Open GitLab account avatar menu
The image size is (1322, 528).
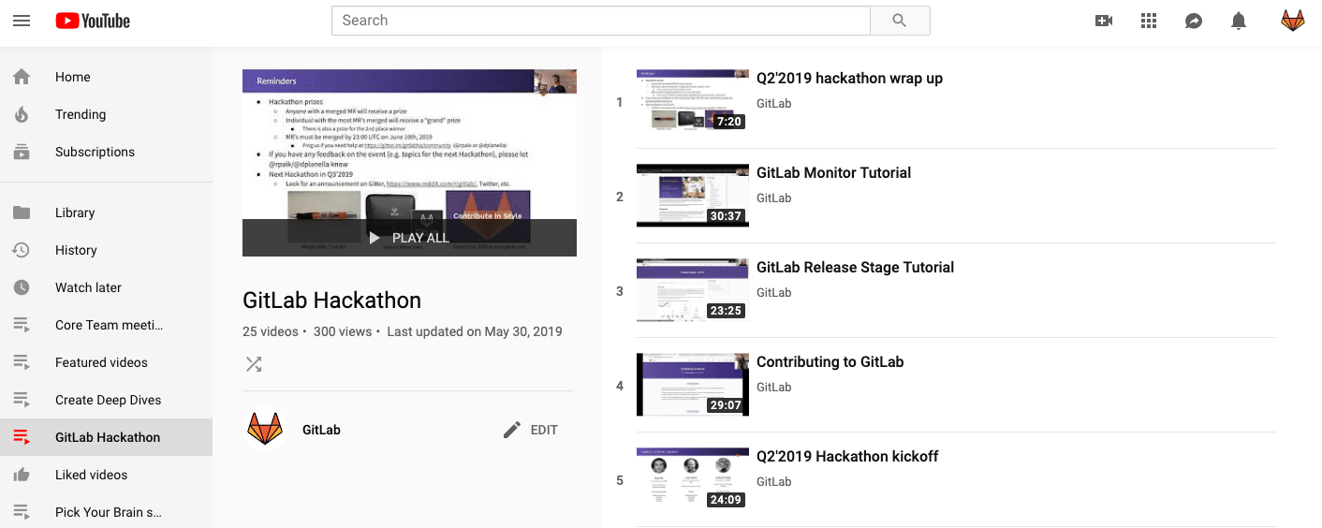[x=1292, y=21]
